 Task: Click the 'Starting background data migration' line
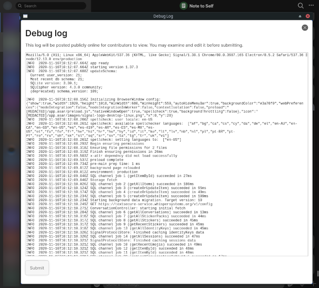coord(114,200)
